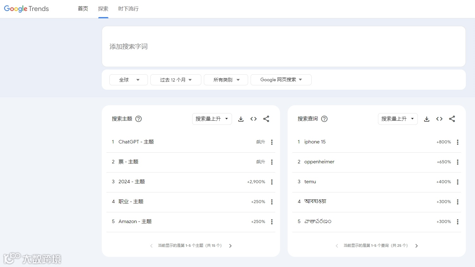Focus the 添加搜索字词 search field
This screenshot has width=475, height=267.
(x=283, y=46)
